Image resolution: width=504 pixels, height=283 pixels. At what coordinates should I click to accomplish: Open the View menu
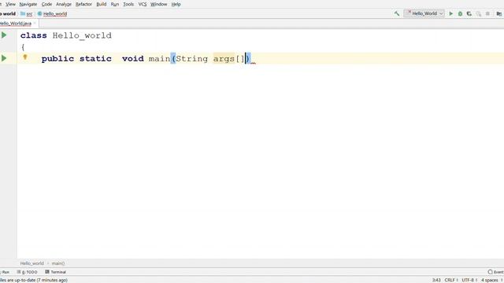pos(10,4)
